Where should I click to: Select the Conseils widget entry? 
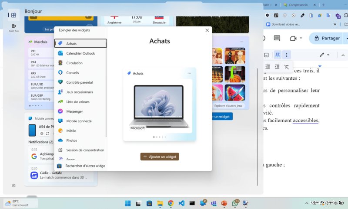[80, 73]
